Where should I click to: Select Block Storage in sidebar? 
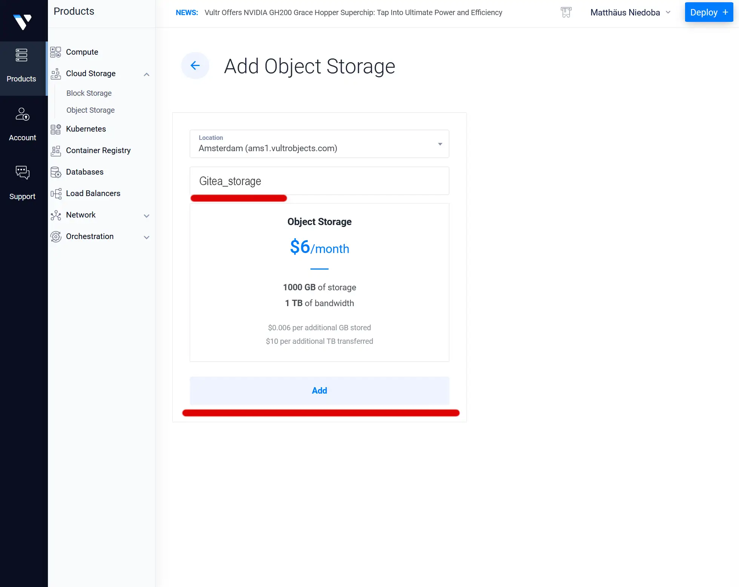pos(89,93)
